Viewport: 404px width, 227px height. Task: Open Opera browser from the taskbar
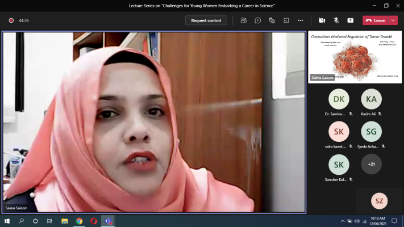[x=94, y=221]
